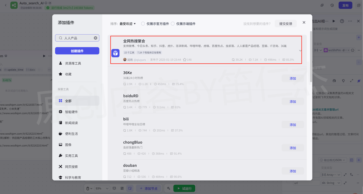Select the 全部 category
The image size is (363, 194).
pos(77,101)
